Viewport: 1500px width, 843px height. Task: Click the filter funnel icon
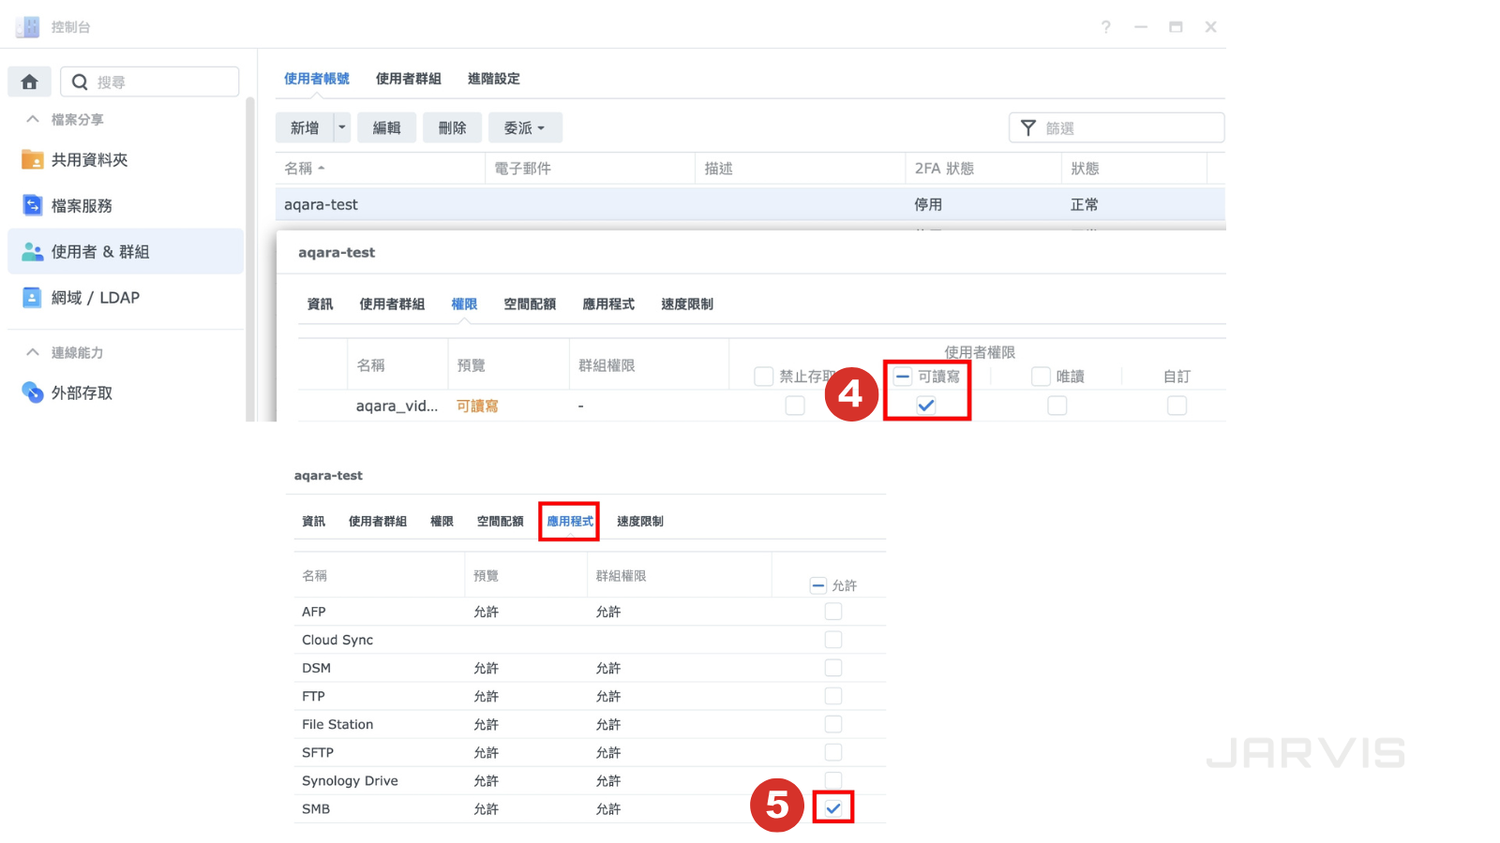[x=1027, y=128]
